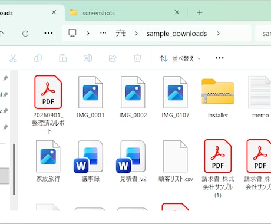Click the Paste clipboard icon
The height and width of the screenshot is (224, 271).
[x=63, y=58]
